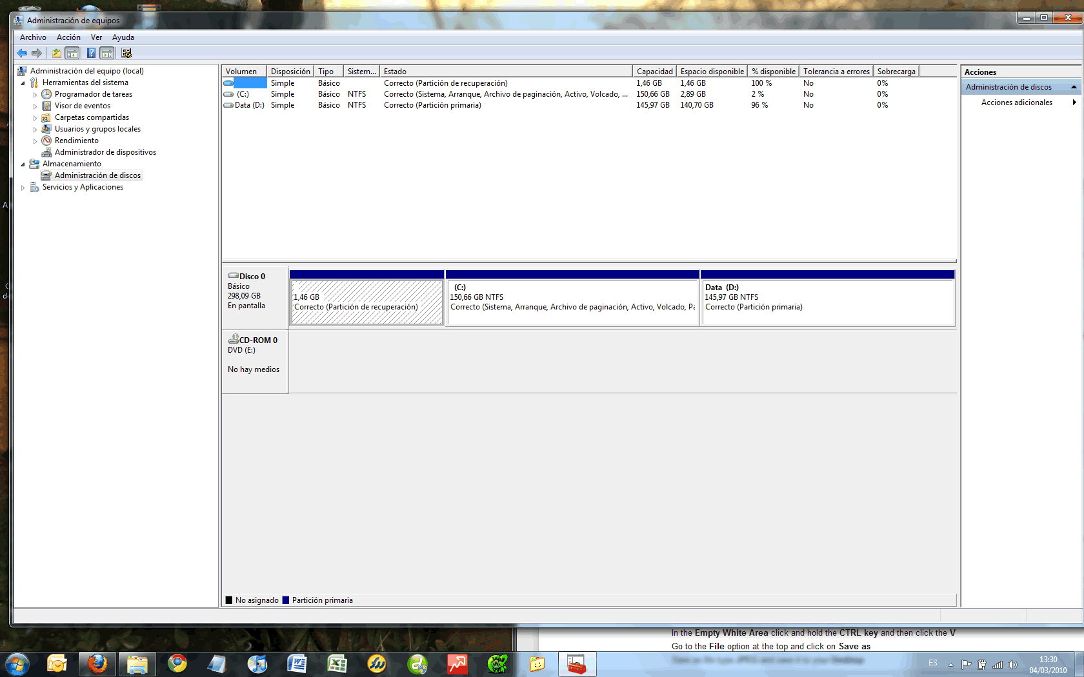1084x677 pixels.
Task: Click the No asignado black legend swatch
Action: pos(228,600)
